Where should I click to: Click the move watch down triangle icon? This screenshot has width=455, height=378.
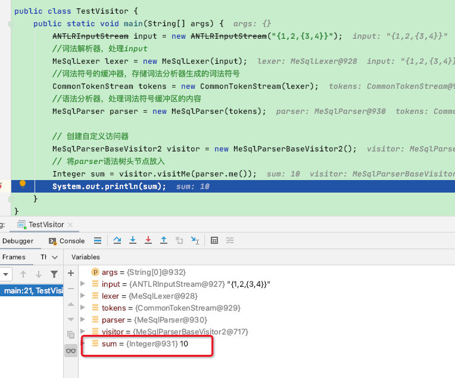point(71,320)
